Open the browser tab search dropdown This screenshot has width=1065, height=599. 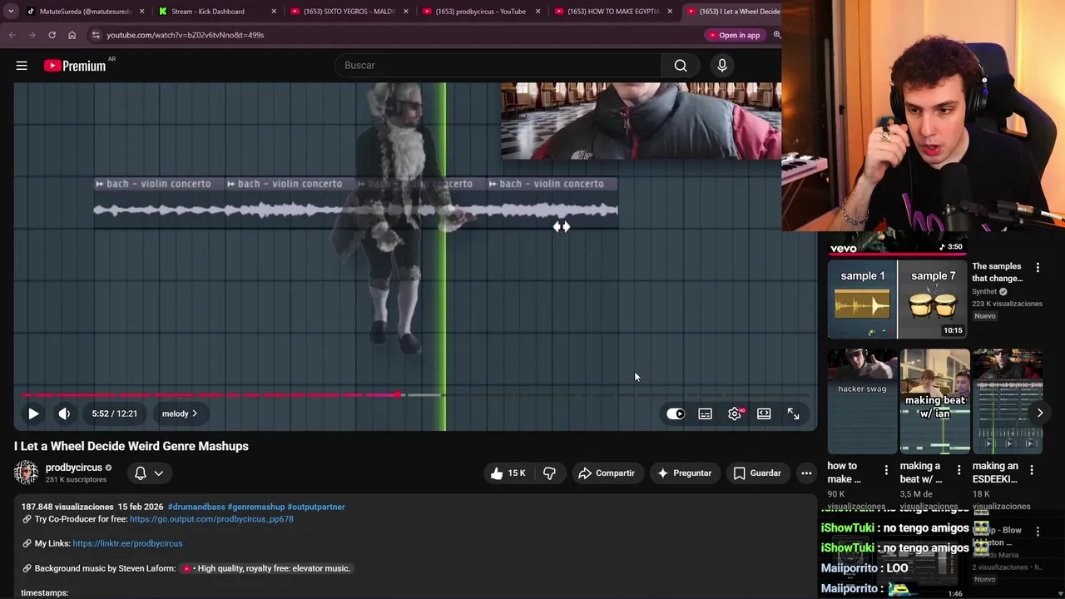point(10,12)
